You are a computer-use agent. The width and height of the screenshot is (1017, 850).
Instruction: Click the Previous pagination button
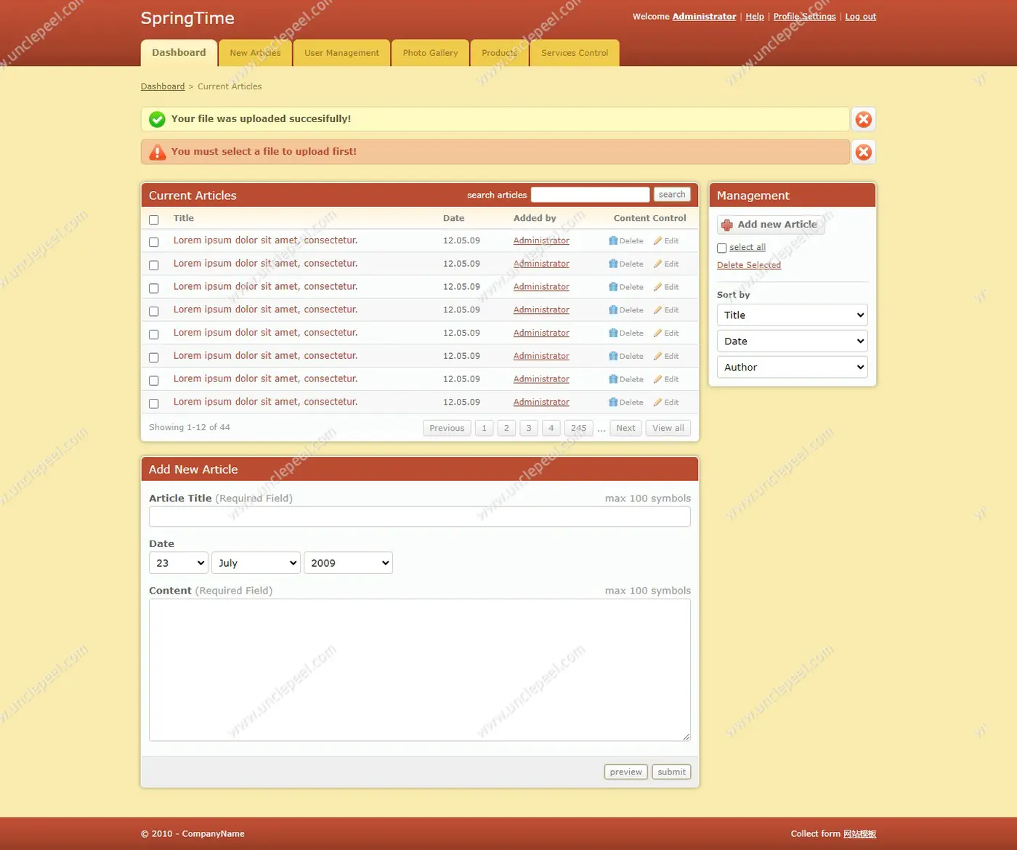pos(447,428)
